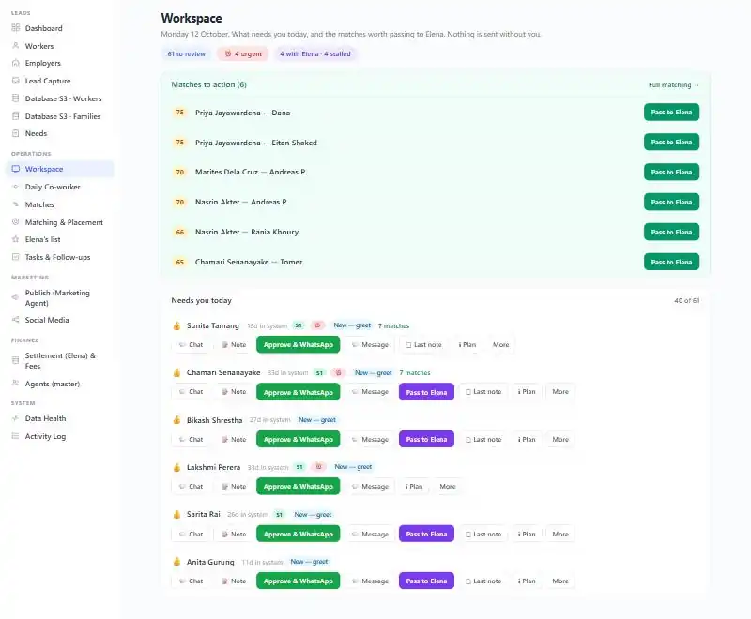Viewport: 751px width, 619px height.
Task: Click the 4 with Elena · 4 stalled chip
Action: (315, 54)
